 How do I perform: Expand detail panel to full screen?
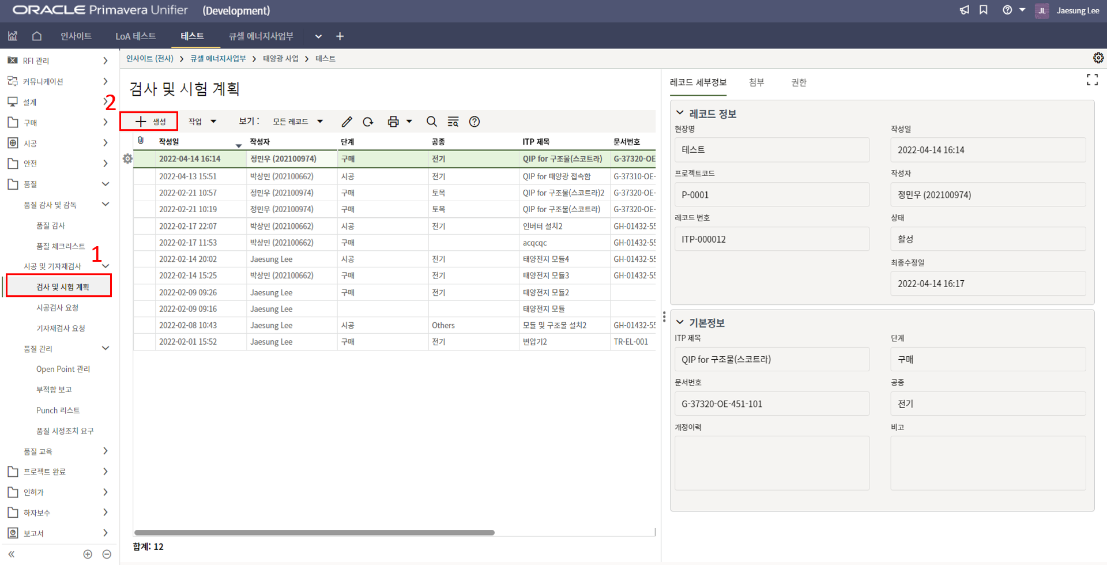click(x=1092, y=80)
